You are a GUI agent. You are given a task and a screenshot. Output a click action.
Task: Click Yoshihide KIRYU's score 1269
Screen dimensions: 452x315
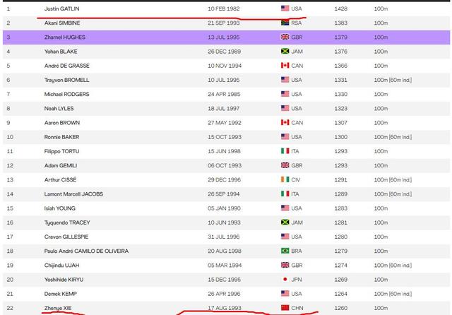tap(340, 280)
